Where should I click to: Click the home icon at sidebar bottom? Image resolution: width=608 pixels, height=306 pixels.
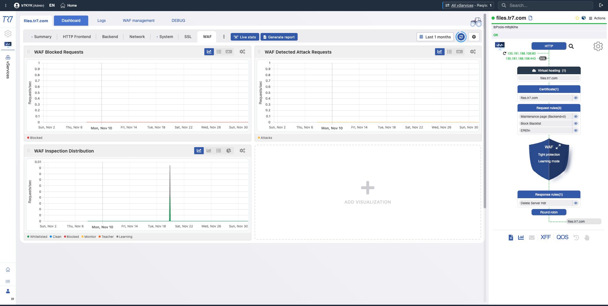point(8,270)
